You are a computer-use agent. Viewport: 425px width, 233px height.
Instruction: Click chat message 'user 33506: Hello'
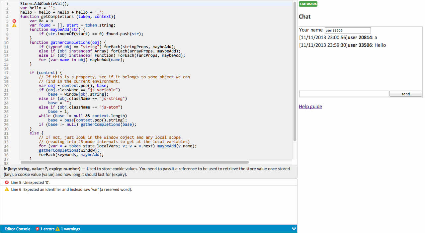click(343, 45)
